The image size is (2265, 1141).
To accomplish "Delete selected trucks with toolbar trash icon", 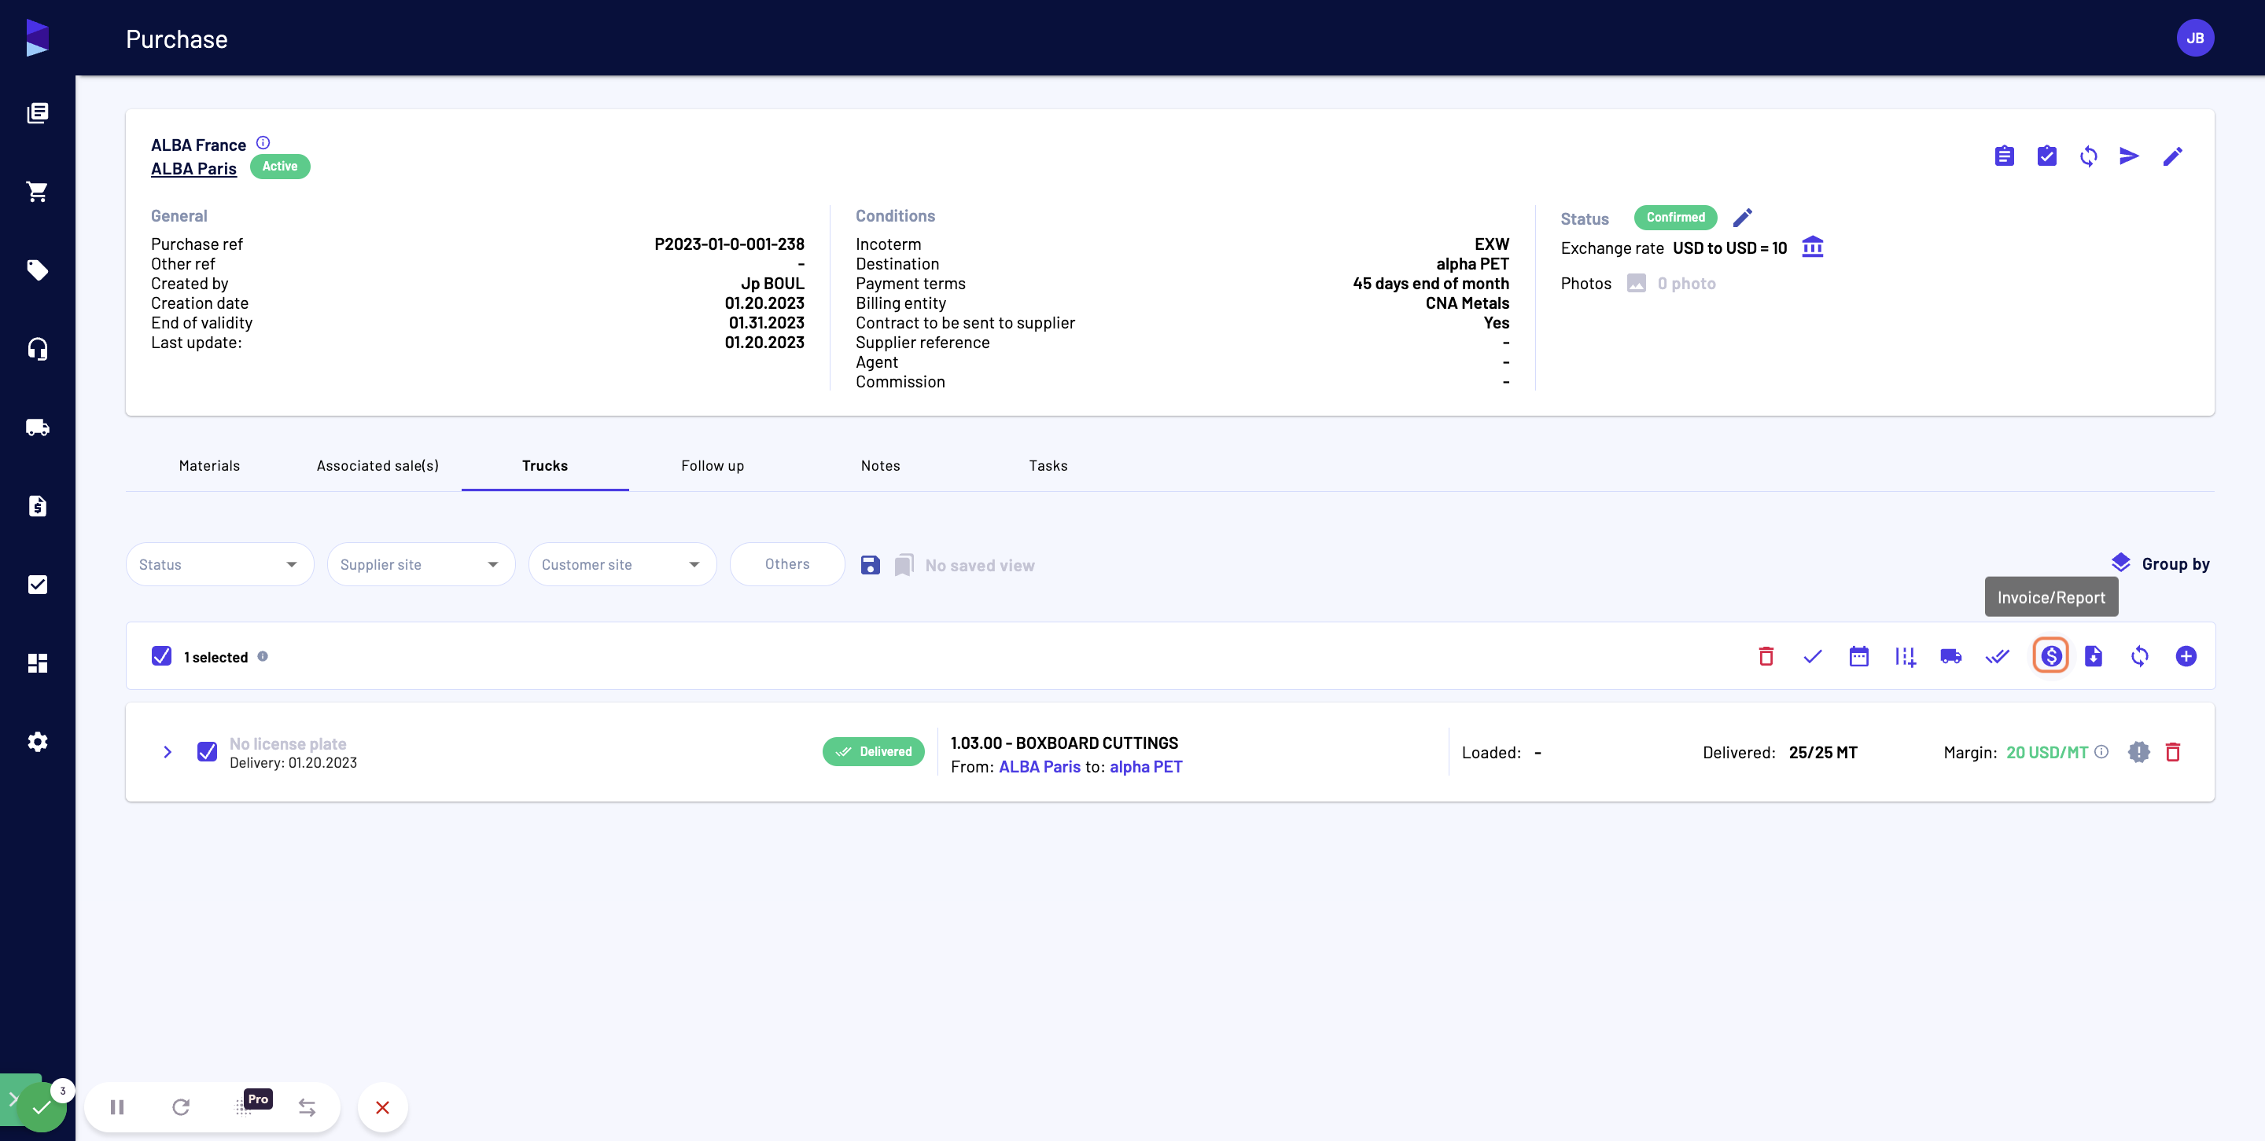I will [1766, 656].
